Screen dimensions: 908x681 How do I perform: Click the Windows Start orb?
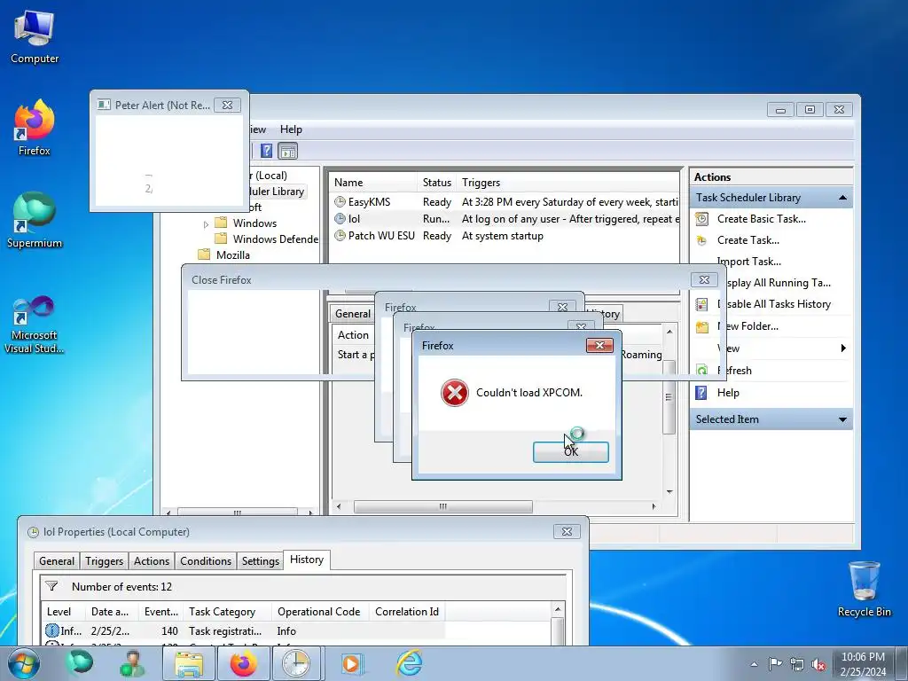pos(23,663)
